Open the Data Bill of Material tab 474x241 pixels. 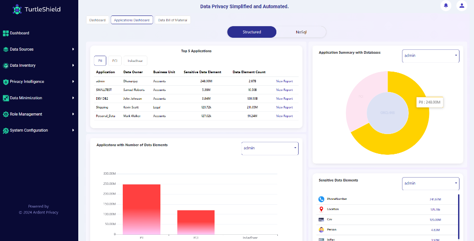[172, 20]
